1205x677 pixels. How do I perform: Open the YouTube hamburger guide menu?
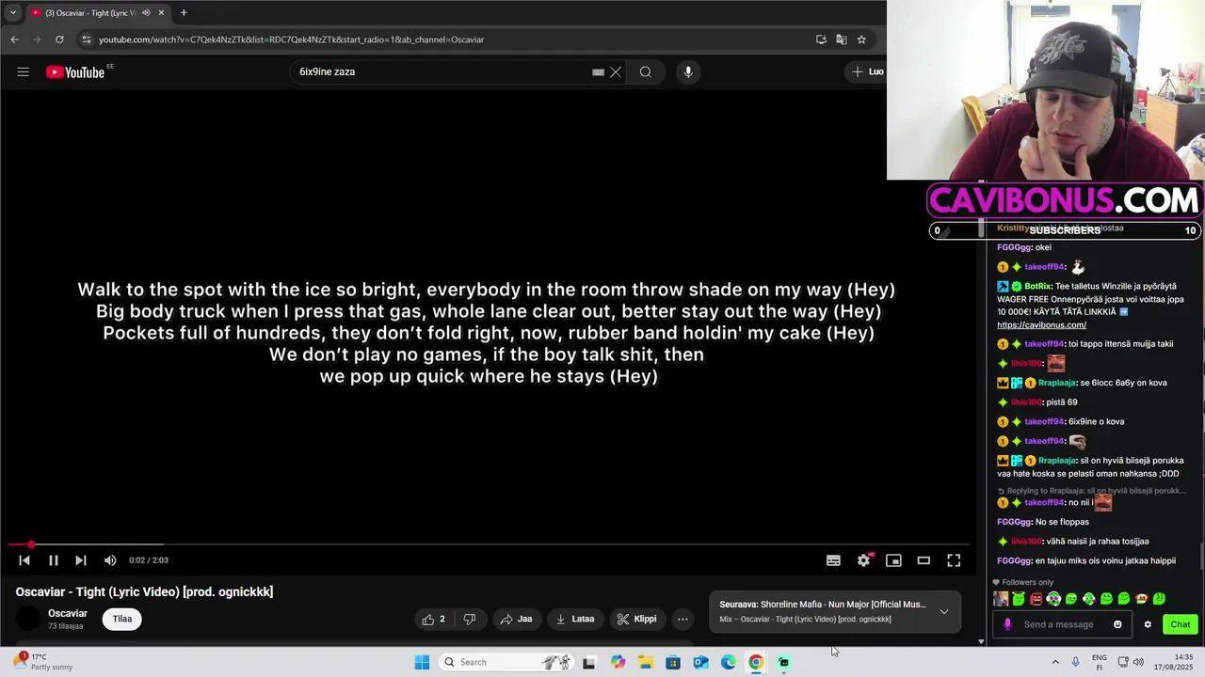23,71
